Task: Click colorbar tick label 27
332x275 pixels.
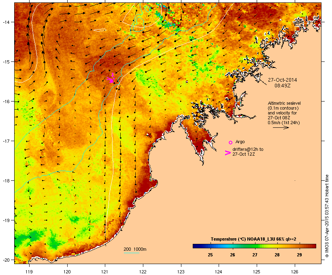Action: [x=255, y=255]
